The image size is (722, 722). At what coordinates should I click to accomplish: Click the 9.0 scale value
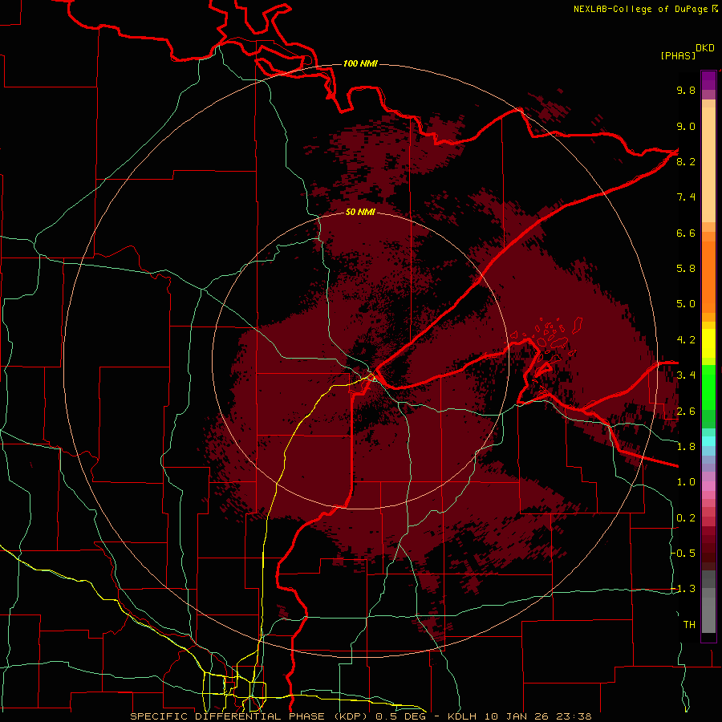(x=686, y=126)
